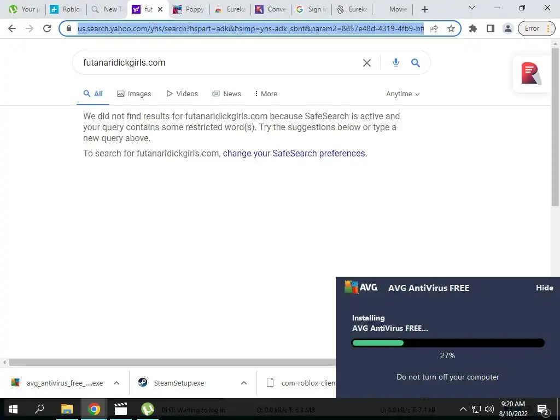Click the horizontal page scrollbar

[x=172, y=363]
